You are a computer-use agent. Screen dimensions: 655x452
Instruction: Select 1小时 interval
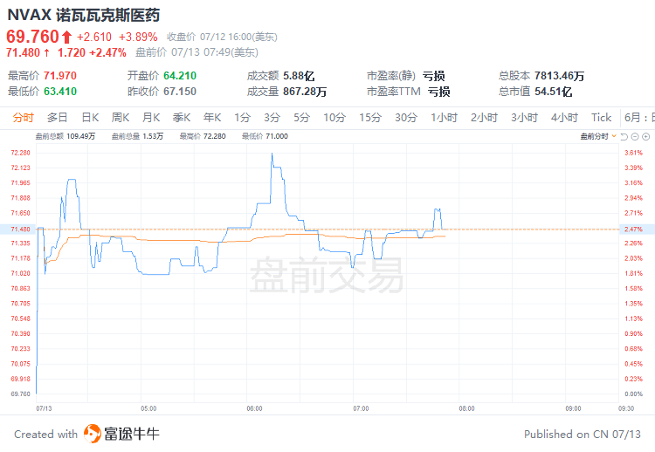(444, 118)
